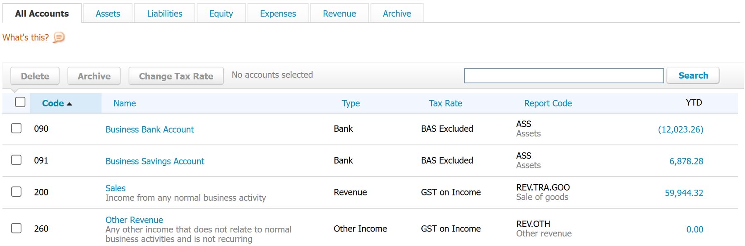Click the REV.TRA.GOO report code
Viewport: 745px width, 246px height.
[x=543, y=187]
